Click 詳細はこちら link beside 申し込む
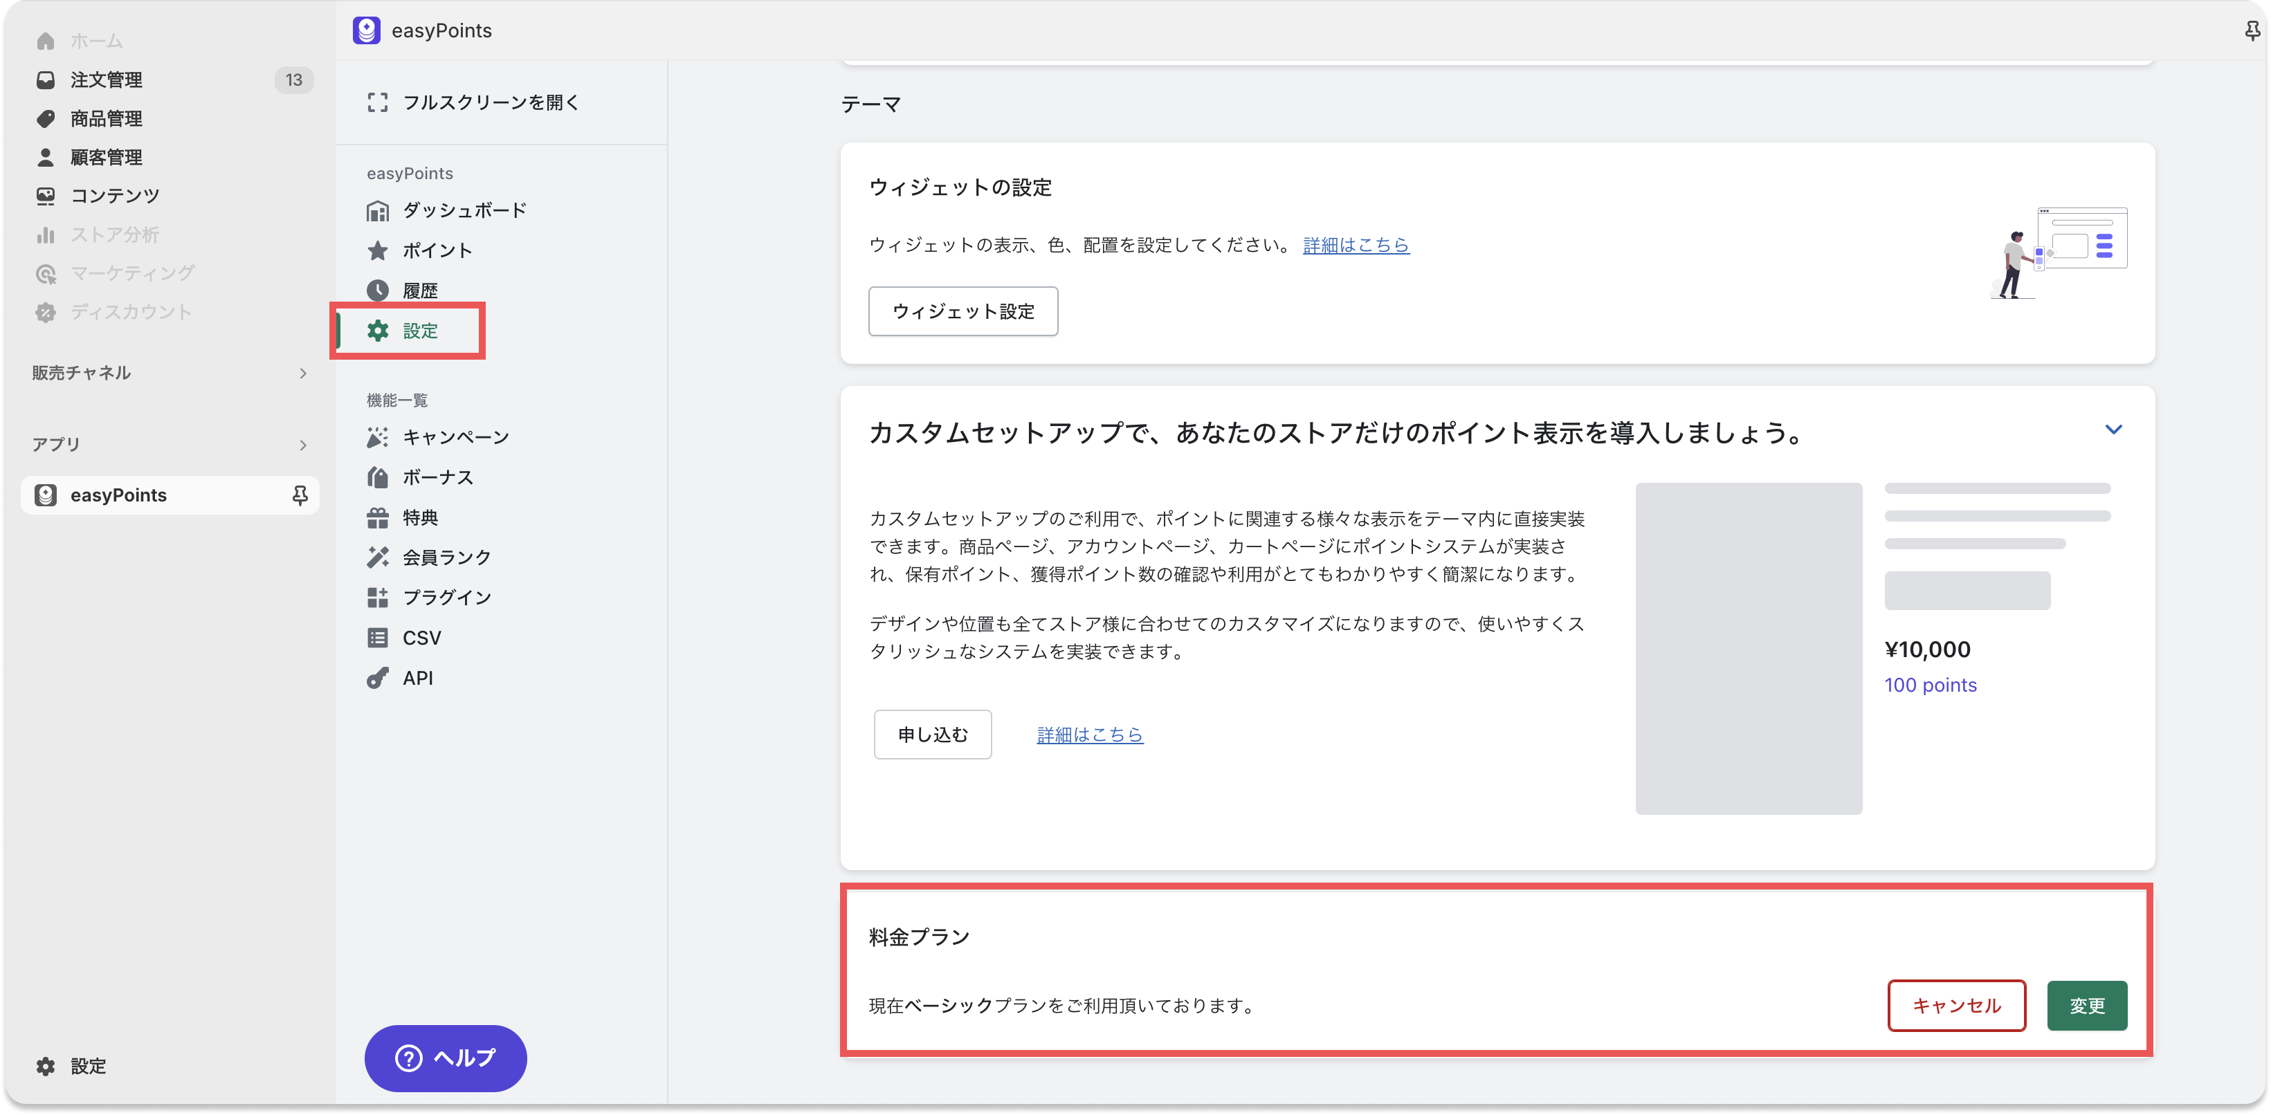The image size is (2271, 1115). (1090, 734)
